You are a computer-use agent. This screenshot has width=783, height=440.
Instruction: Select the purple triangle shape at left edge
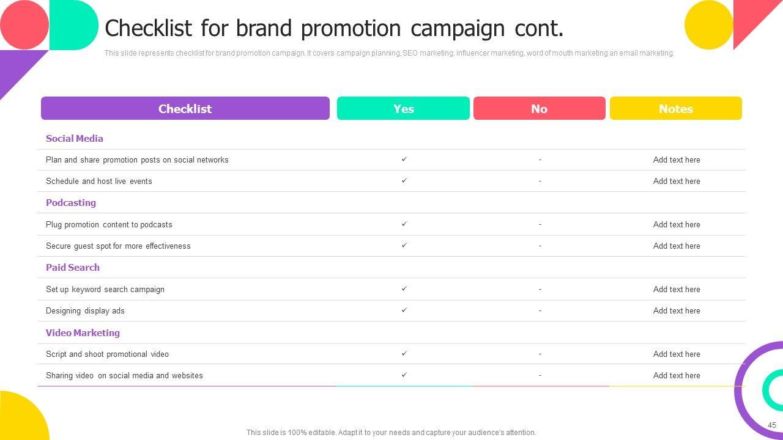click(15, 68)
